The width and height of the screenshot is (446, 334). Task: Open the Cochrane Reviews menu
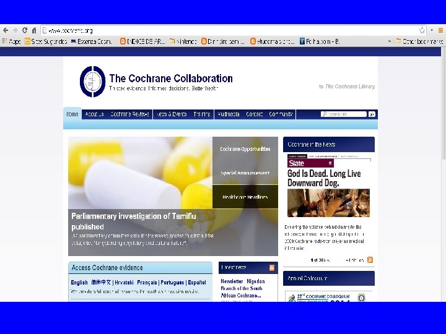point(129,114)
